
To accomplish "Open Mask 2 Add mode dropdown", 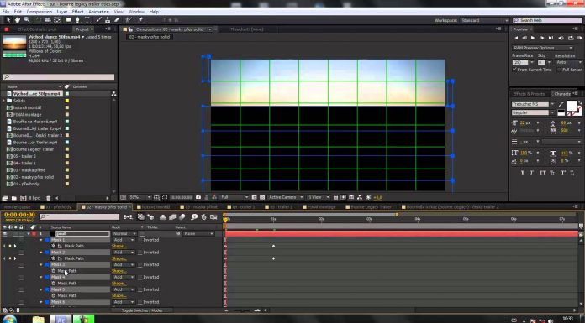I will click(x=124, y=253).
